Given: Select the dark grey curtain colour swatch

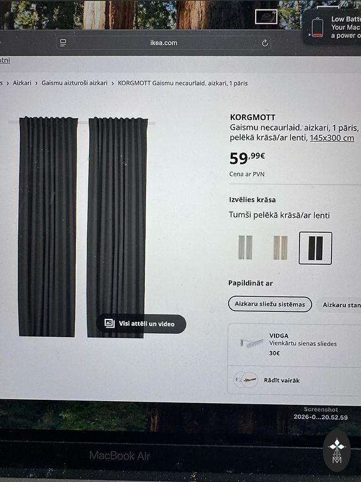Looking at the screenshot, I should [315, 248].
